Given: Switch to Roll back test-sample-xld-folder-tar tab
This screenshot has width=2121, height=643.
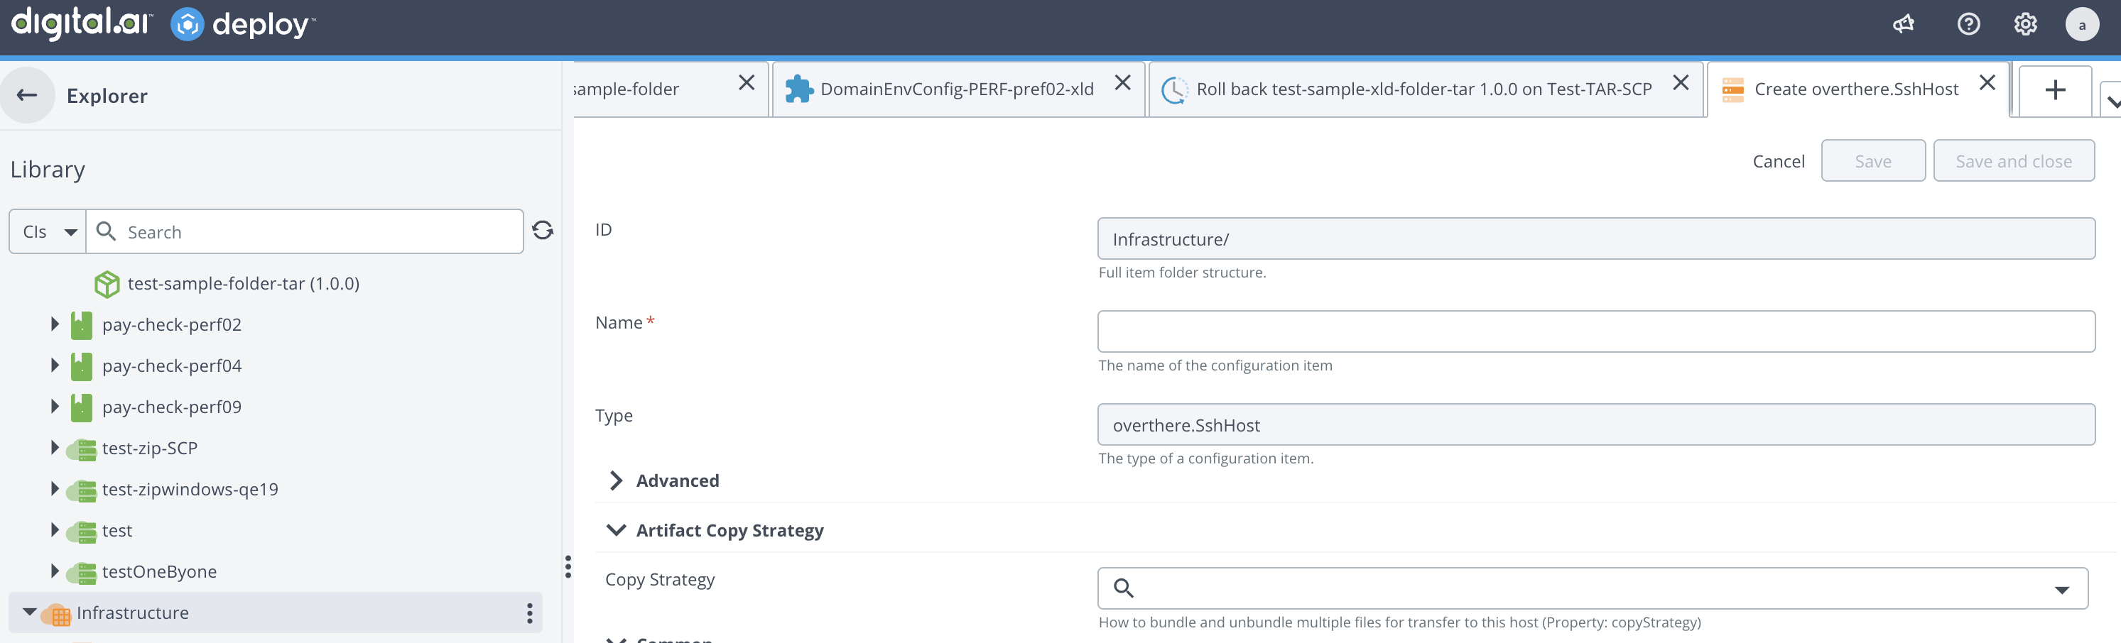Looking at the screenshot, I should (x=1423, y=89).
